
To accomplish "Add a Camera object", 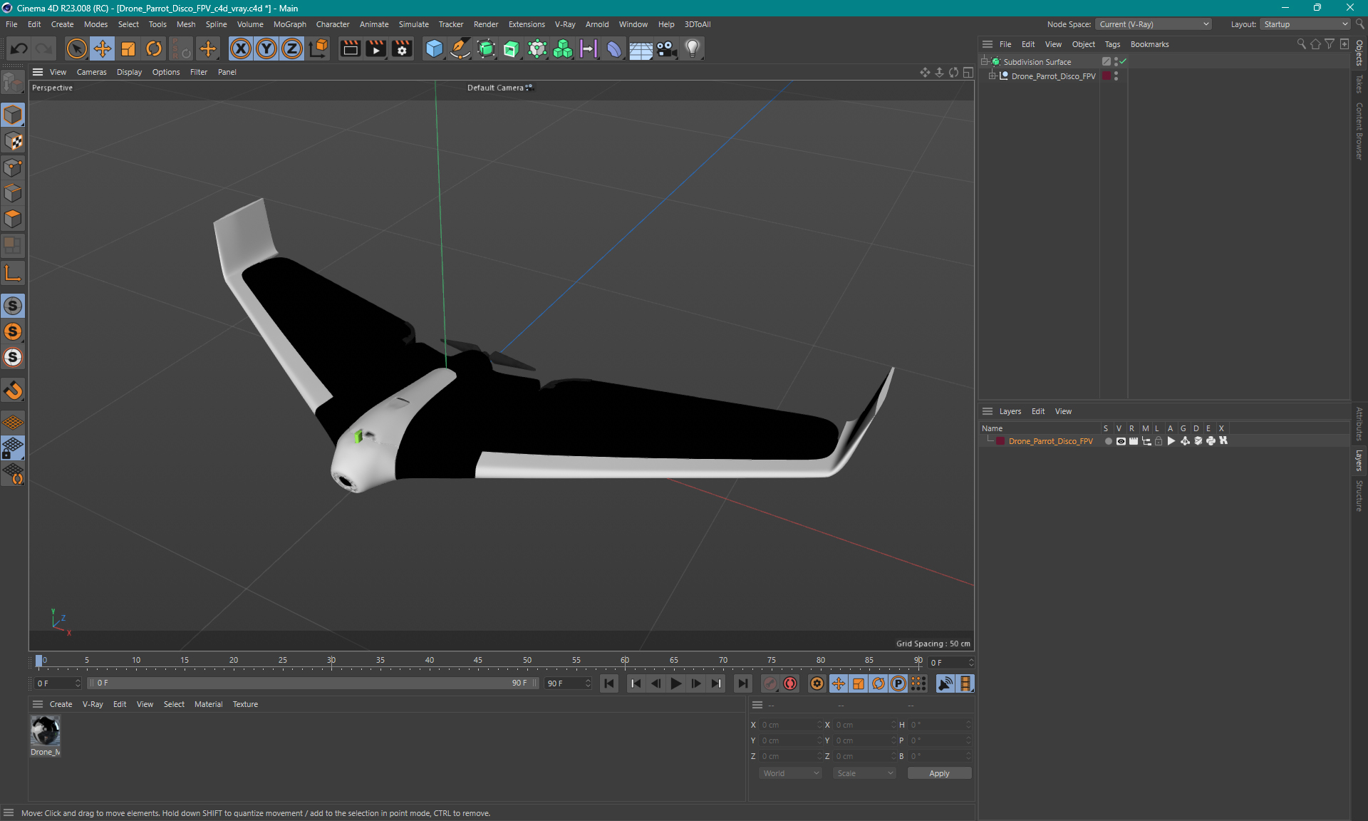I will [x=667, y=48].
